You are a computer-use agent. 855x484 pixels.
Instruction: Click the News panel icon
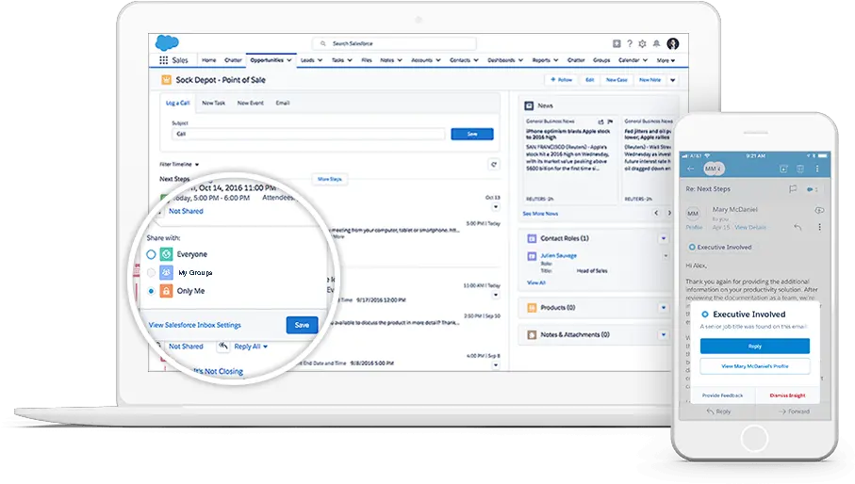(529, 105)
